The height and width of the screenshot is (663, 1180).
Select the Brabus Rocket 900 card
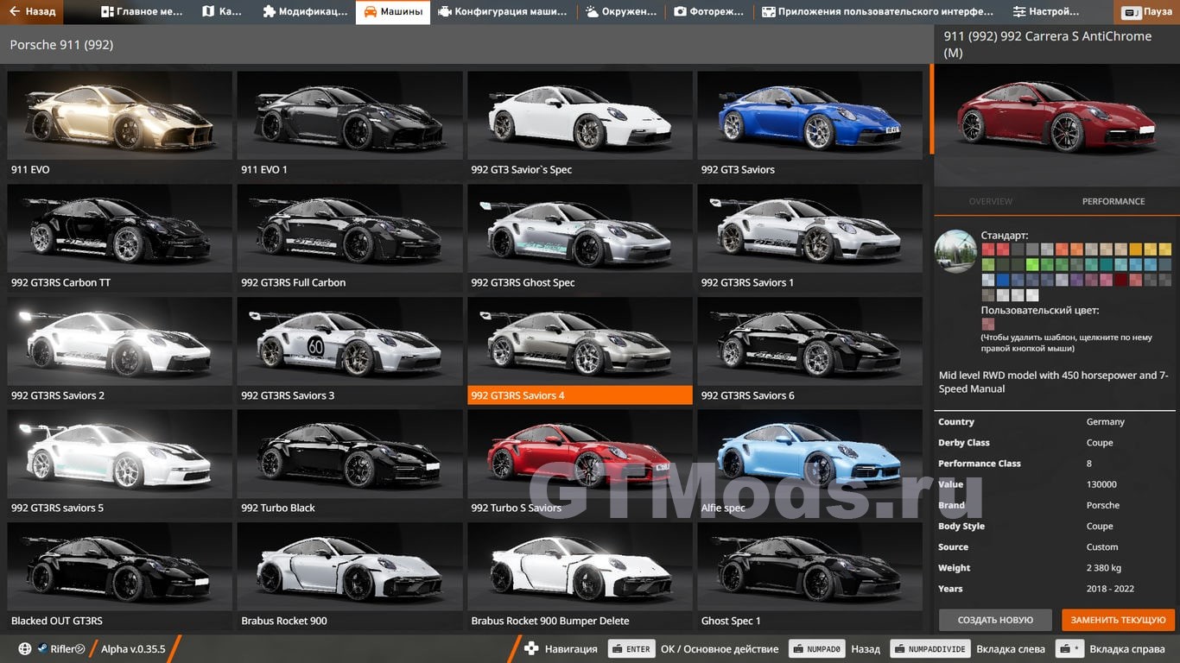349,576
